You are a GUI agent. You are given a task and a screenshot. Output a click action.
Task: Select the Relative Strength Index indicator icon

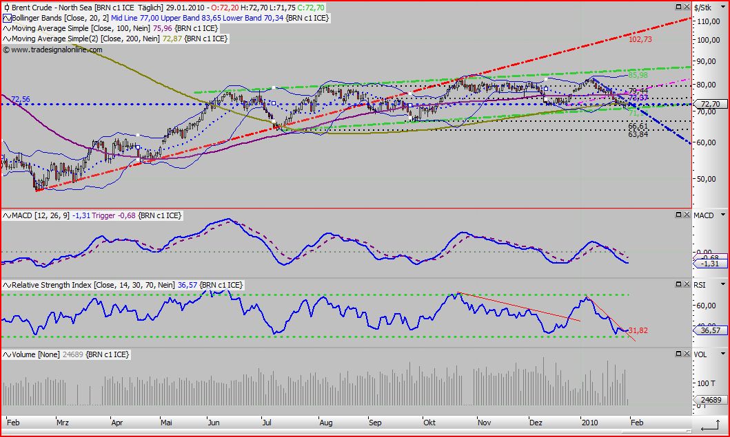point(7,284)
